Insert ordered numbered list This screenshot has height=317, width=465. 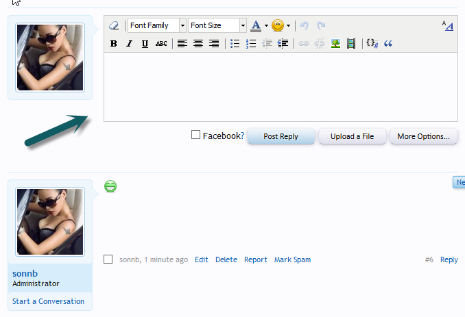251,44
